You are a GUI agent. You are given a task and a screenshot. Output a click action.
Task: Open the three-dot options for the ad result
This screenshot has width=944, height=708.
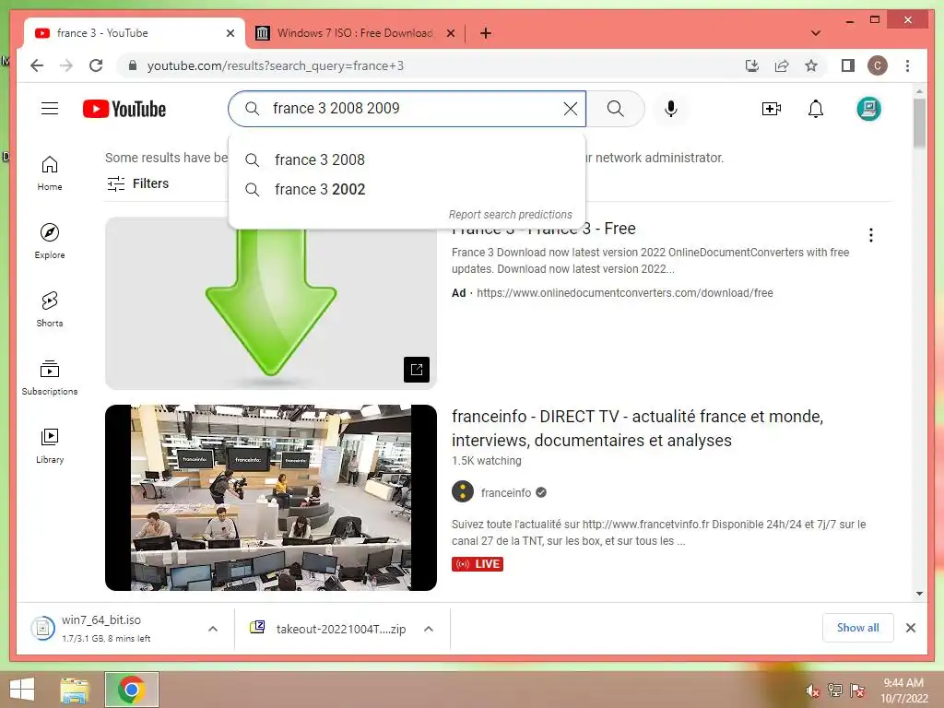pyautogui.click(x=870, y=235)
